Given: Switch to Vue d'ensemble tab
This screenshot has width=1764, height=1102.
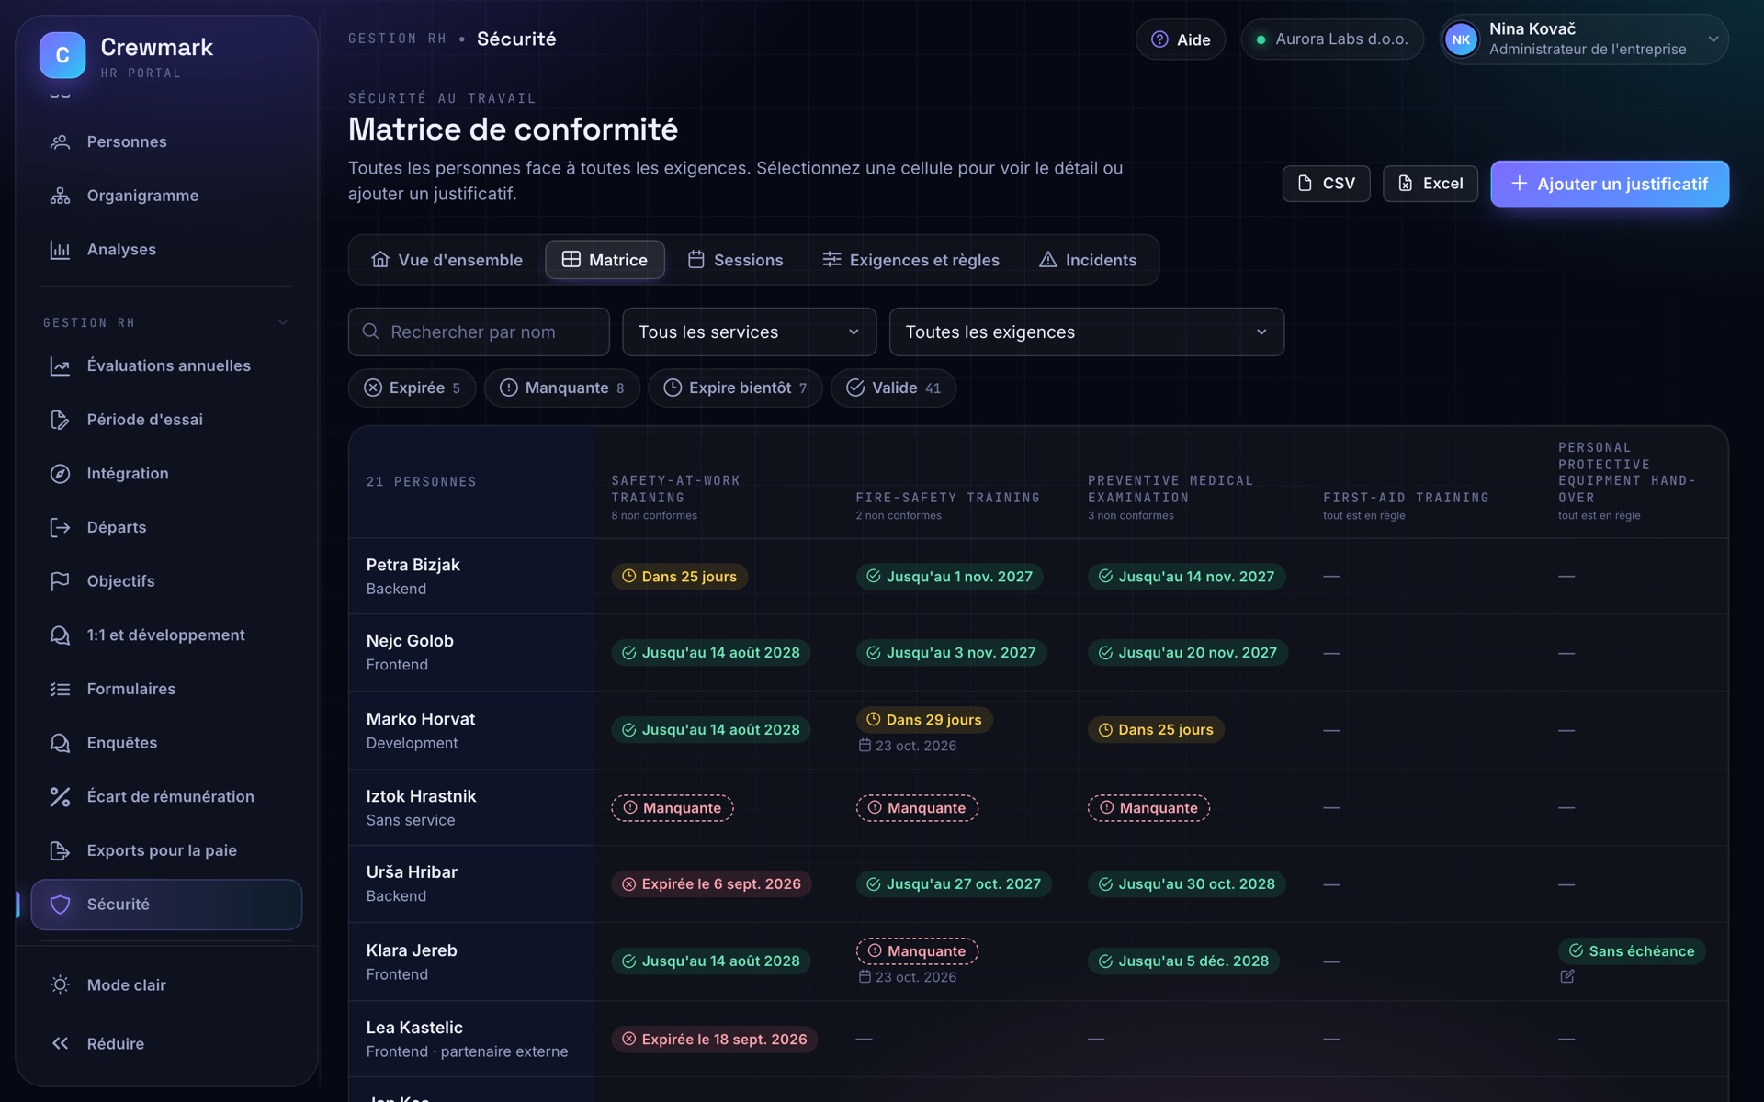Looking at the screenshot, I should coord(447,260).
